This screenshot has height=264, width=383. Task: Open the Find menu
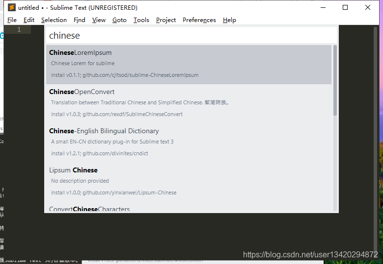click(x=80, y=20)
